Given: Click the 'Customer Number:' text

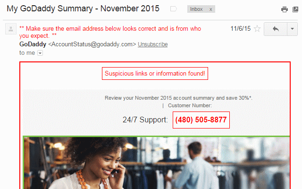Looking at the screenshot, I should (190, 105).
